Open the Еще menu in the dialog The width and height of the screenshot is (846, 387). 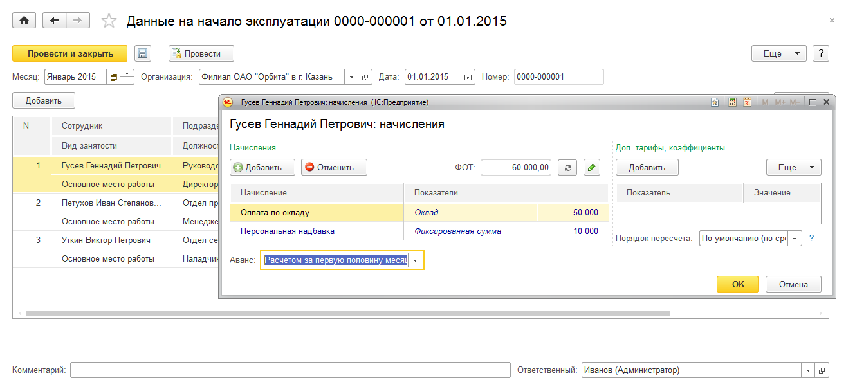point(793,167)
